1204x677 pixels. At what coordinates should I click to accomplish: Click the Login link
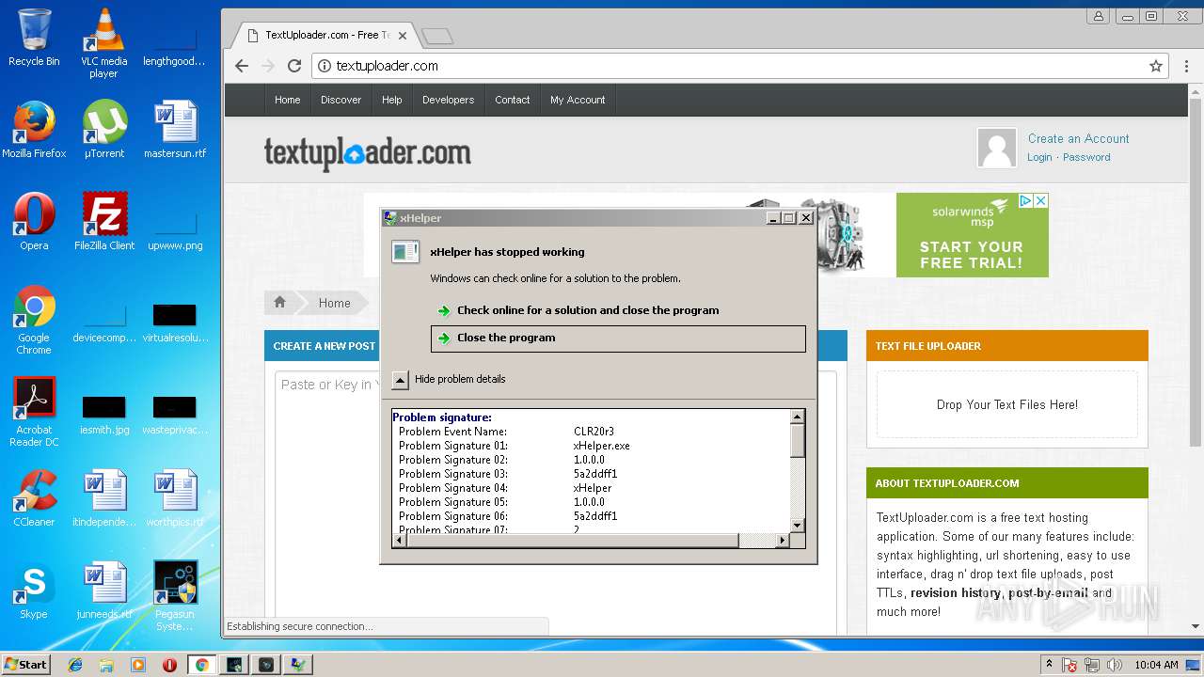pos(1039,157)
